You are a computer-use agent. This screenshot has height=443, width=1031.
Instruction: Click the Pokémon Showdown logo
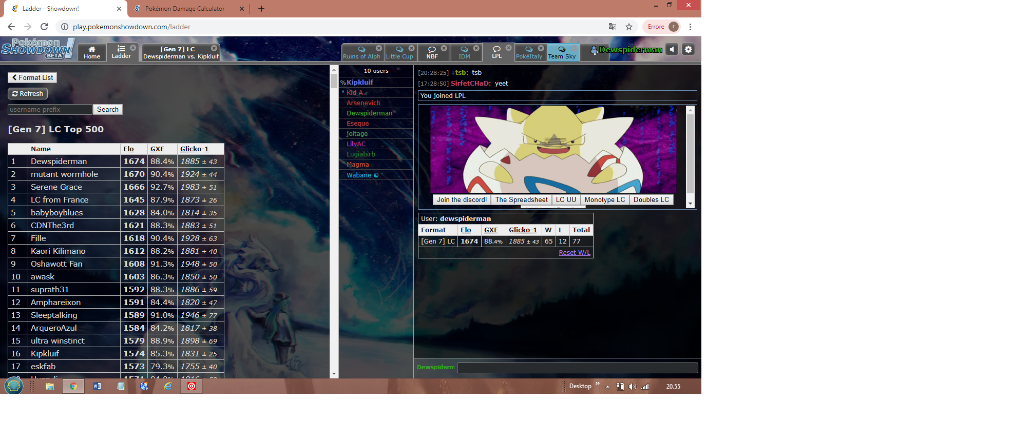coord(37,49)
